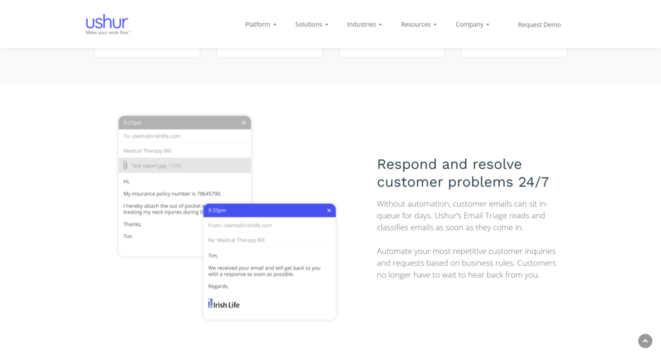661x357 pixels.
Task: Click the From: claims@irishlife.com field
Action: [240, 225]
